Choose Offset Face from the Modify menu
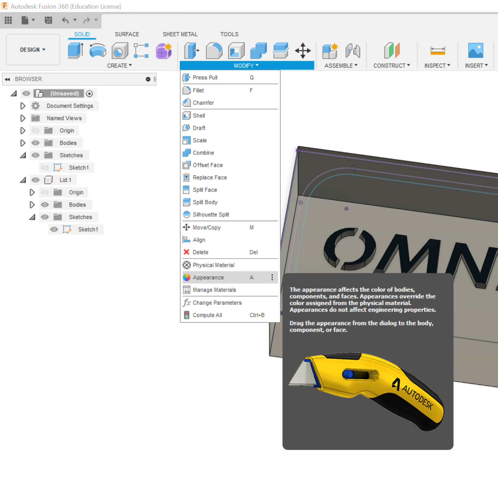Image resolution: width=498 pixels, height=504 pixels. [230, 165]
